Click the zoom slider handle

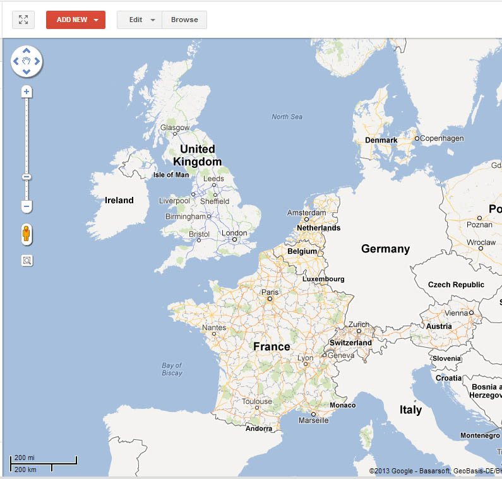pos(27,177)
